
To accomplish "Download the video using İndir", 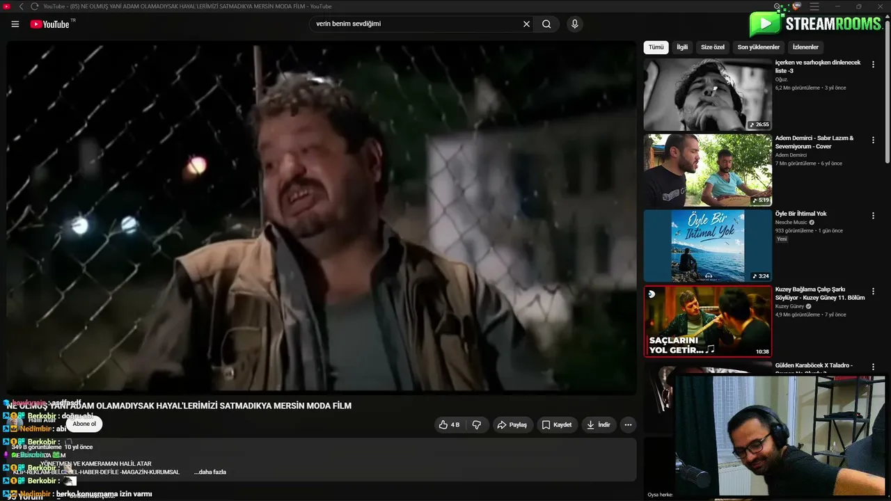I will (x=599, y=424).
